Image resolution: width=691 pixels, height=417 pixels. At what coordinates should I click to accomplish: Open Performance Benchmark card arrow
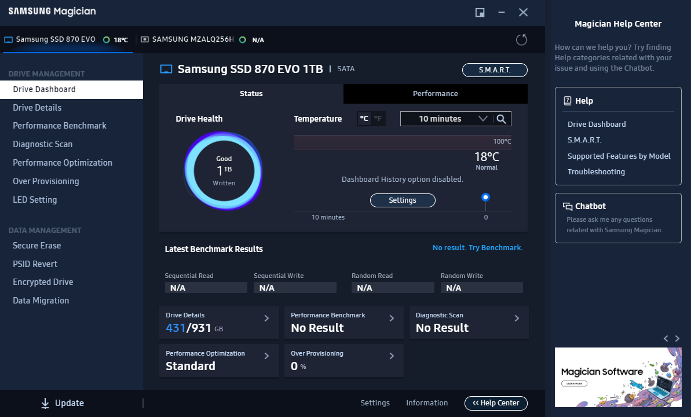click(x=392, y=319)
